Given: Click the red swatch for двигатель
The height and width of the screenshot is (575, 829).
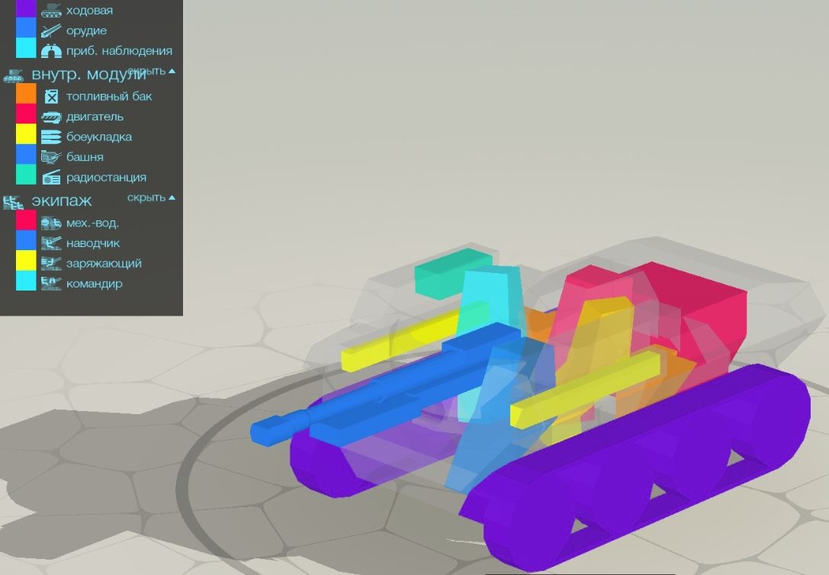Looking at the screenshot, I should point(26,114).
